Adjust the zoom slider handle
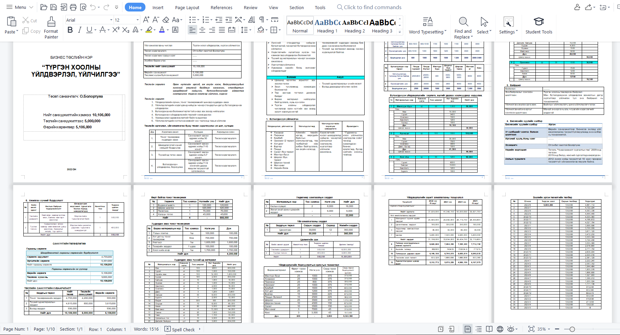 click(572, 329)
